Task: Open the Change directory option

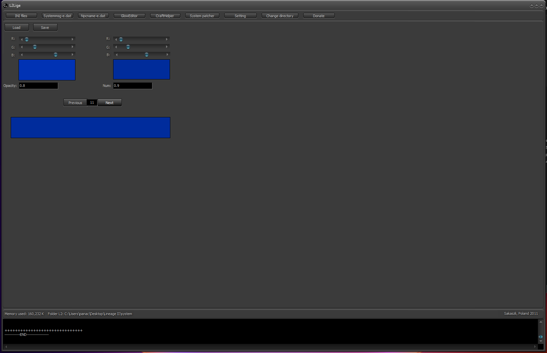Action: [x=280, y=16]
